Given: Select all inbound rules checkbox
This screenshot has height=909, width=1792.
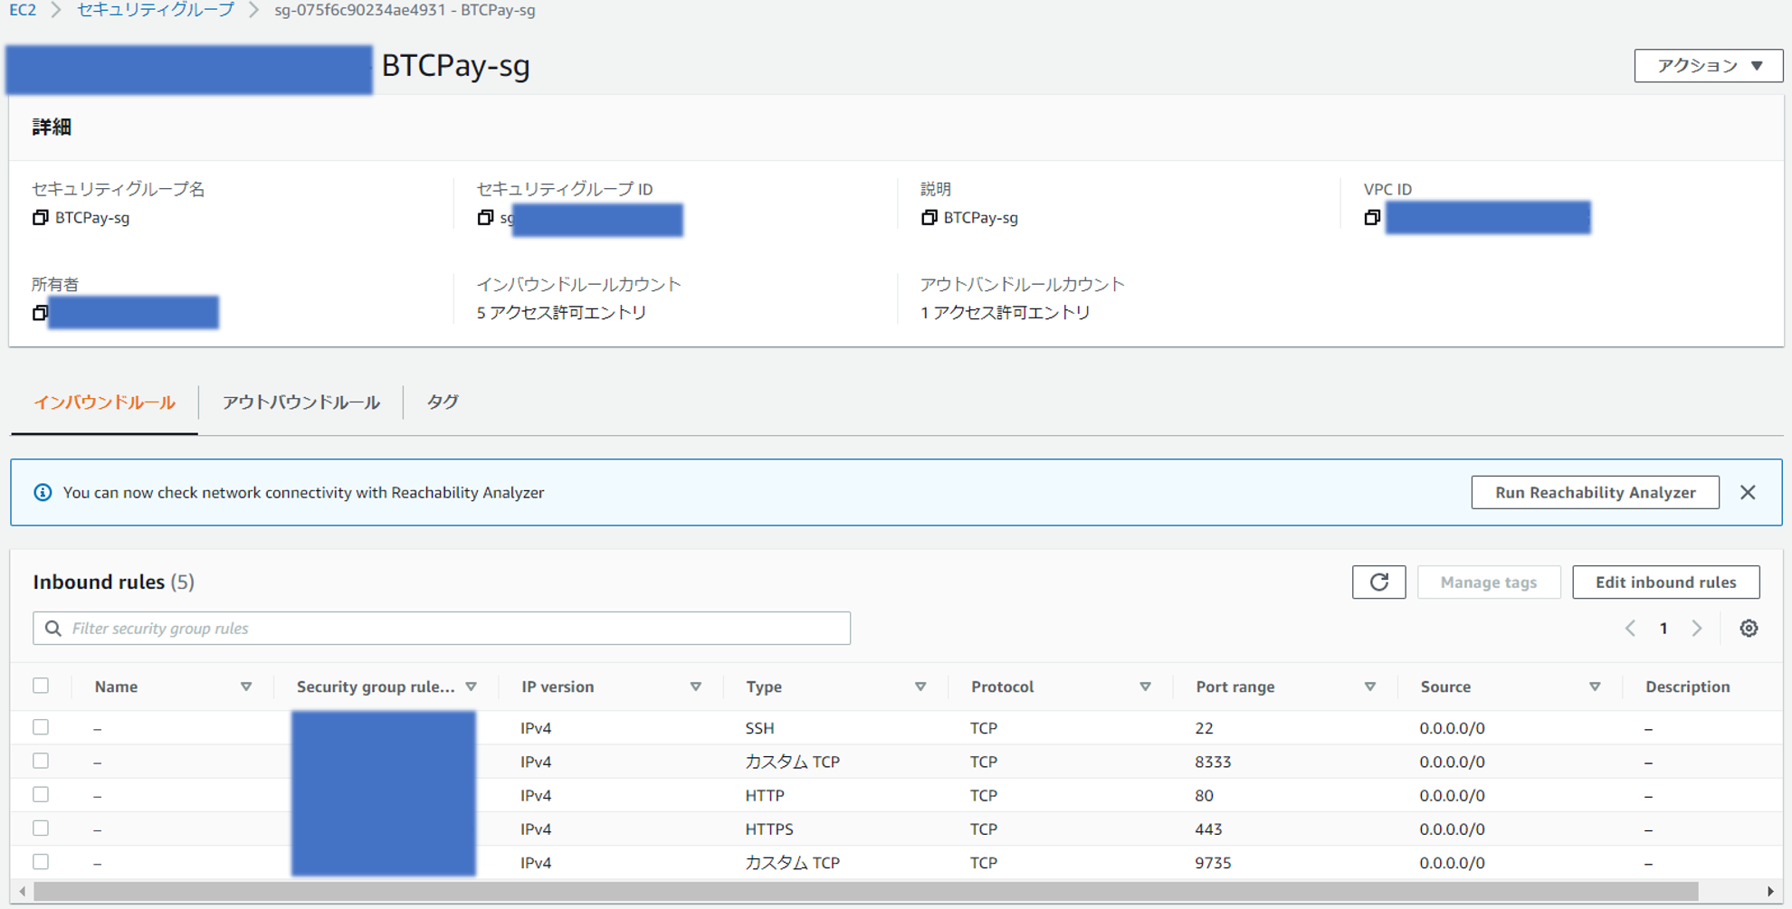Looking at the screenshot, I should 41,686.
